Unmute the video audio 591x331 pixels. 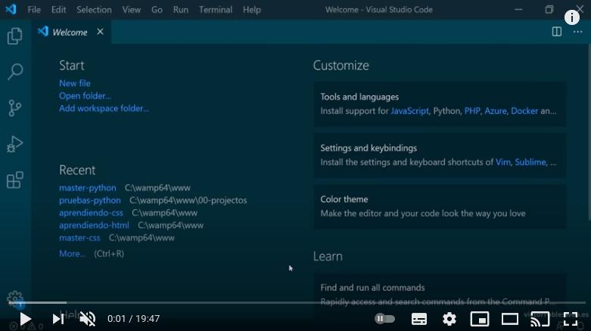click(x=88, y=319)
